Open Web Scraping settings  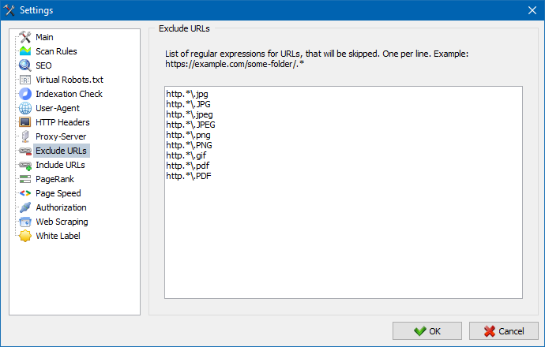[62, 222]
